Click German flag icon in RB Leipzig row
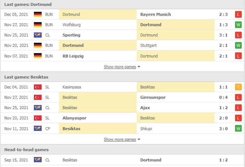The height and width of the screenshot is (167, 245). click(x=37, y=56)
